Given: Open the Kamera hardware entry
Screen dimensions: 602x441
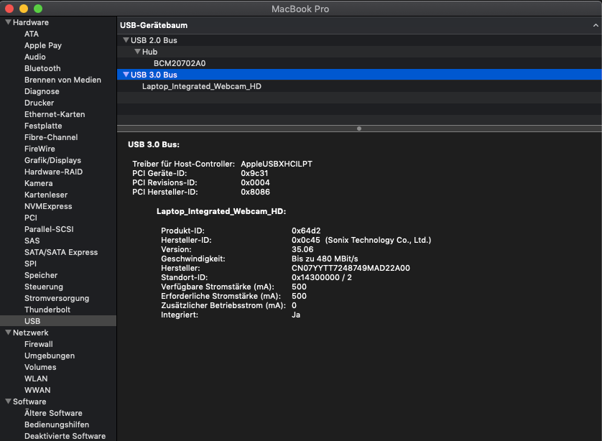Looking at the screenshot, I should click(x=38, y=183).
